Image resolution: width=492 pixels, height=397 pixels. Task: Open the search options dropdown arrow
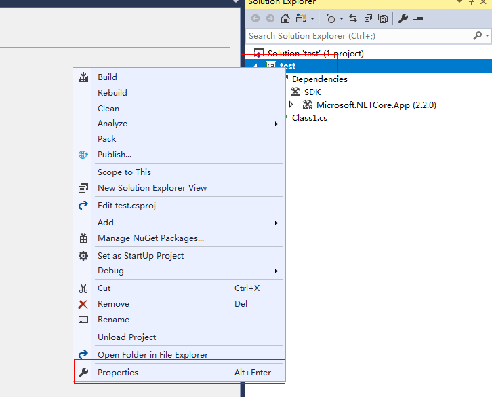(487, 35)
